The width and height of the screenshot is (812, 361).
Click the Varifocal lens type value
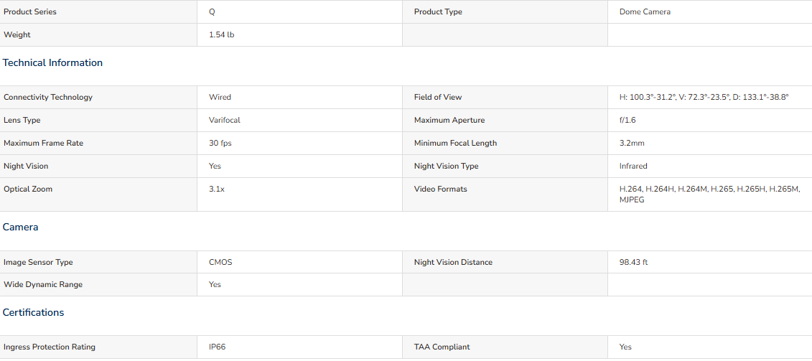pos(225,120)
